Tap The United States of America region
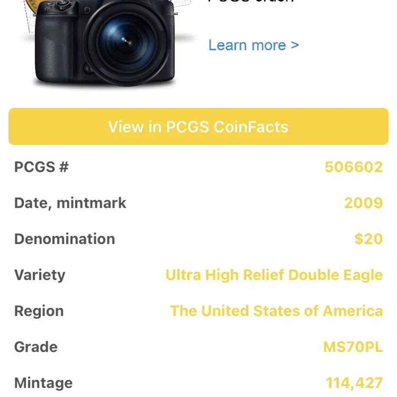 pos(276,311)
